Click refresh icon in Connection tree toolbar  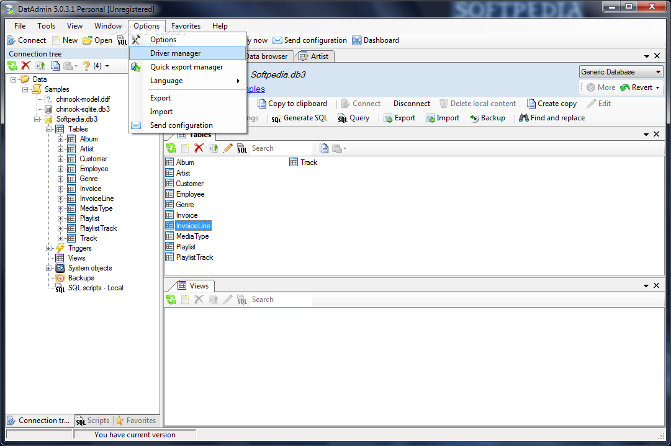click(x=12, y=65)
